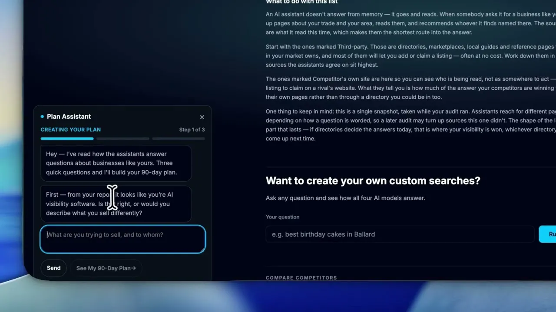This screenshot has width=556, height=312.
Task: Click the 'First — from your report' message
Action: tap(116, 204)
